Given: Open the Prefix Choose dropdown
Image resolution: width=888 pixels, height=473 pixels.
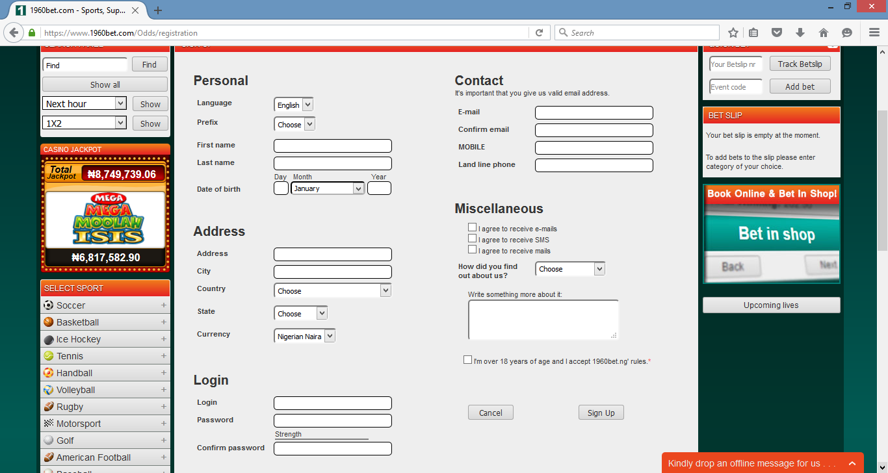Looking at the screenshot, I should (294, 124).
